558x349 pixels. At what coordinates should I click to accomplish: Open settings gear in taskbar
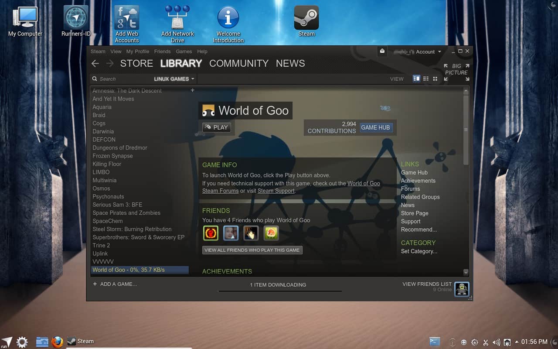point(22,342)
